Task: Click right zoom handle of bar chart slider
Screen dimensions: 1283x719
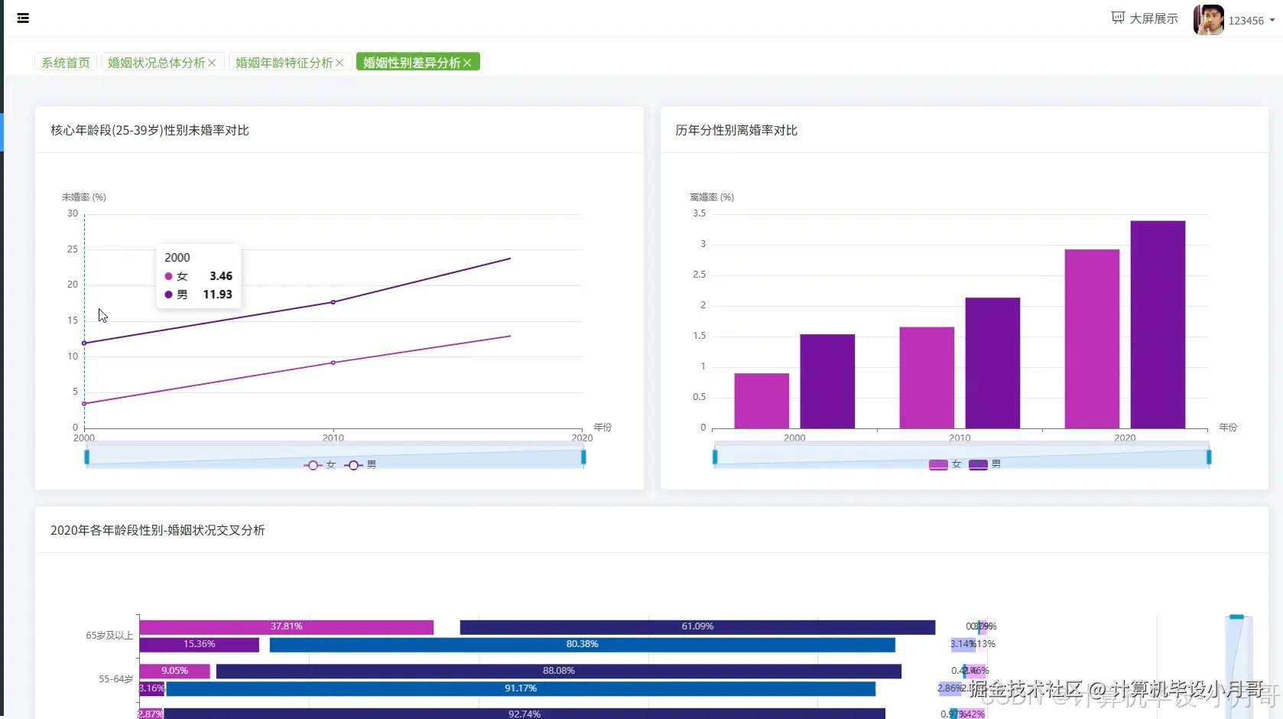Action: [x=1209, y=457]
